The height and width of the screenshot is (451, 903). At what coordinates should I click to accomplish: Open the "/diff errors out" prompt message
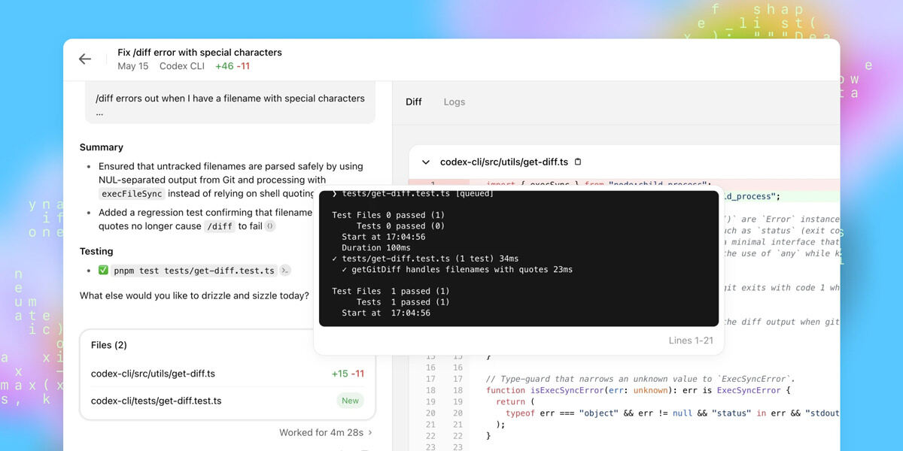tap(230, 104)
